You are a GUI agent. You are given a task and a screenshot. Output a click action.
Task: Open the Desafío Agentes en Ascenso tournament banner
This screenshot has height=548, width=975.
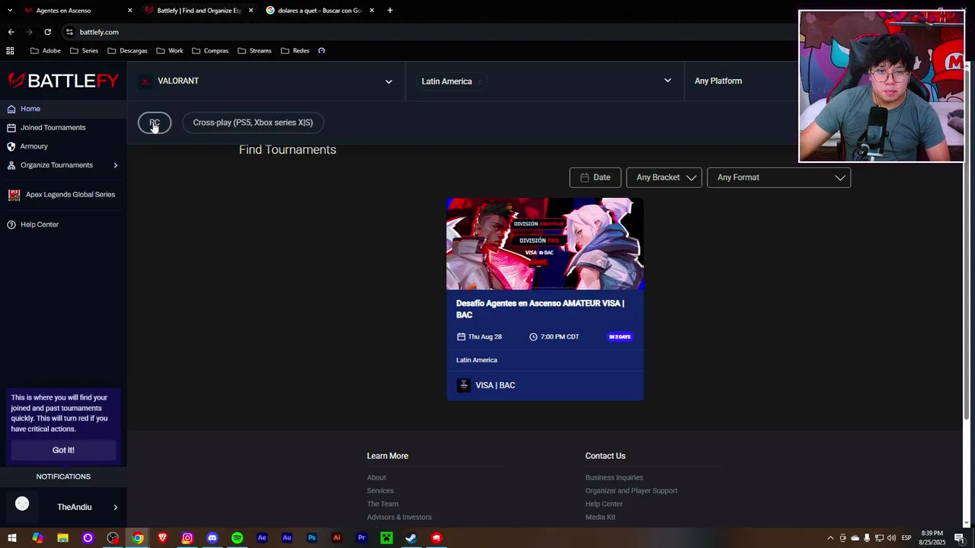[545, 244]
